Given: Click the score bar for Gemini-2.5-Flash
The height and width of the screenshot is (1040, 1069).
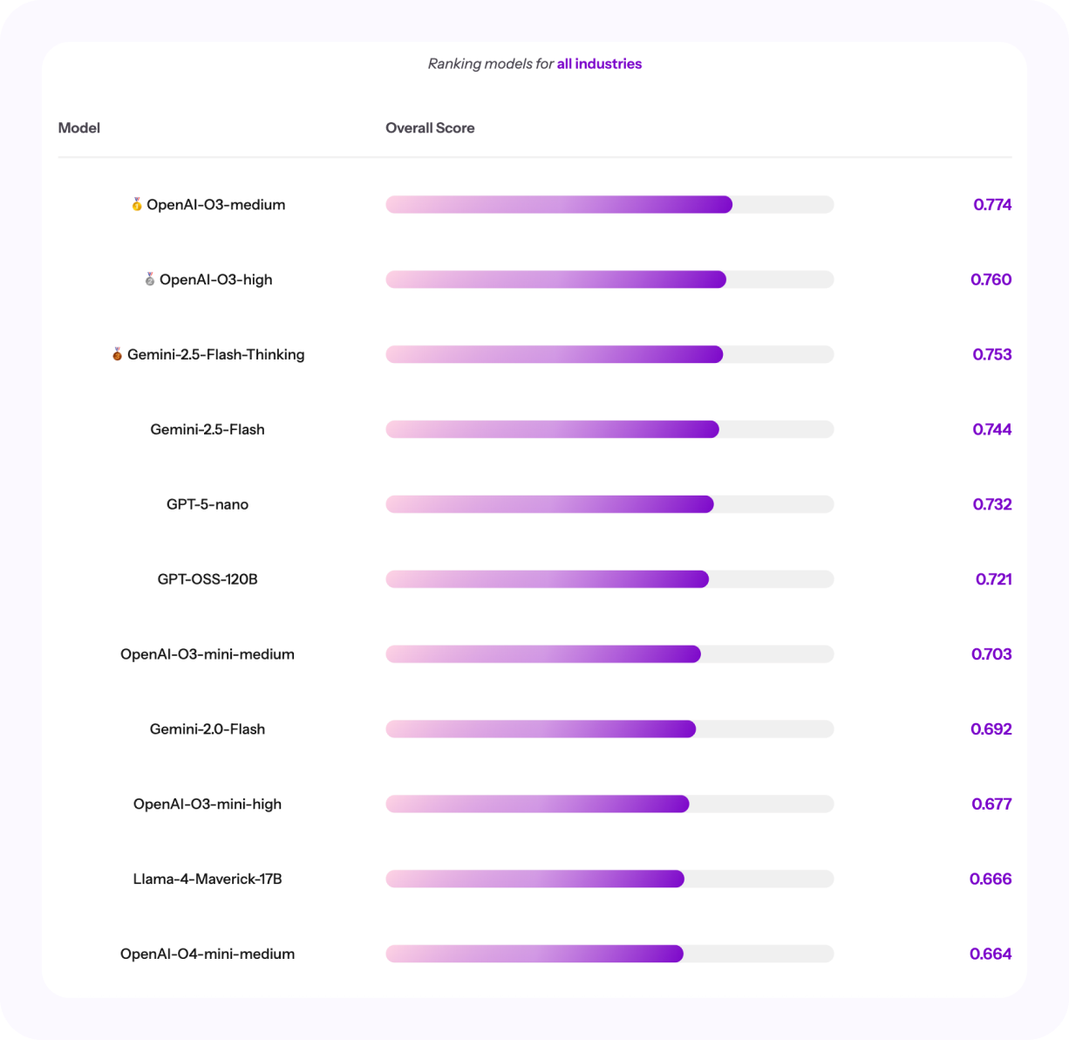Looking at the screenshot, I should pyautogui.click(x=609, y=429).
